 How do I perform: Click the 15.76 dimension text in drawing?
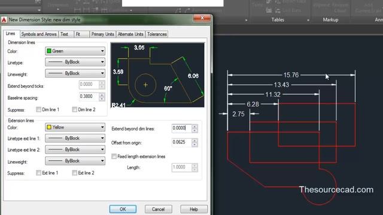pyautogui.click(x=291, y=75)
